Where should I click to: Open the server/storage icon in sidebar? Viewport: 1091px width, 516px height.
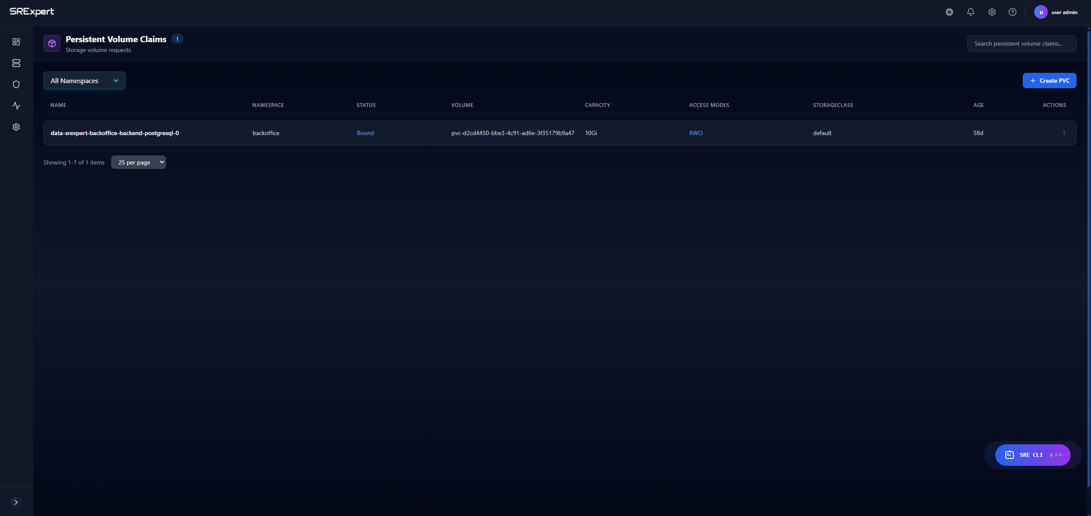(x=16, y=63)
